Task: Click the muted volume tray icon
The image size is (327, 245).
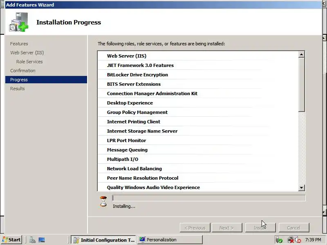Action: (x=298, y=240)
